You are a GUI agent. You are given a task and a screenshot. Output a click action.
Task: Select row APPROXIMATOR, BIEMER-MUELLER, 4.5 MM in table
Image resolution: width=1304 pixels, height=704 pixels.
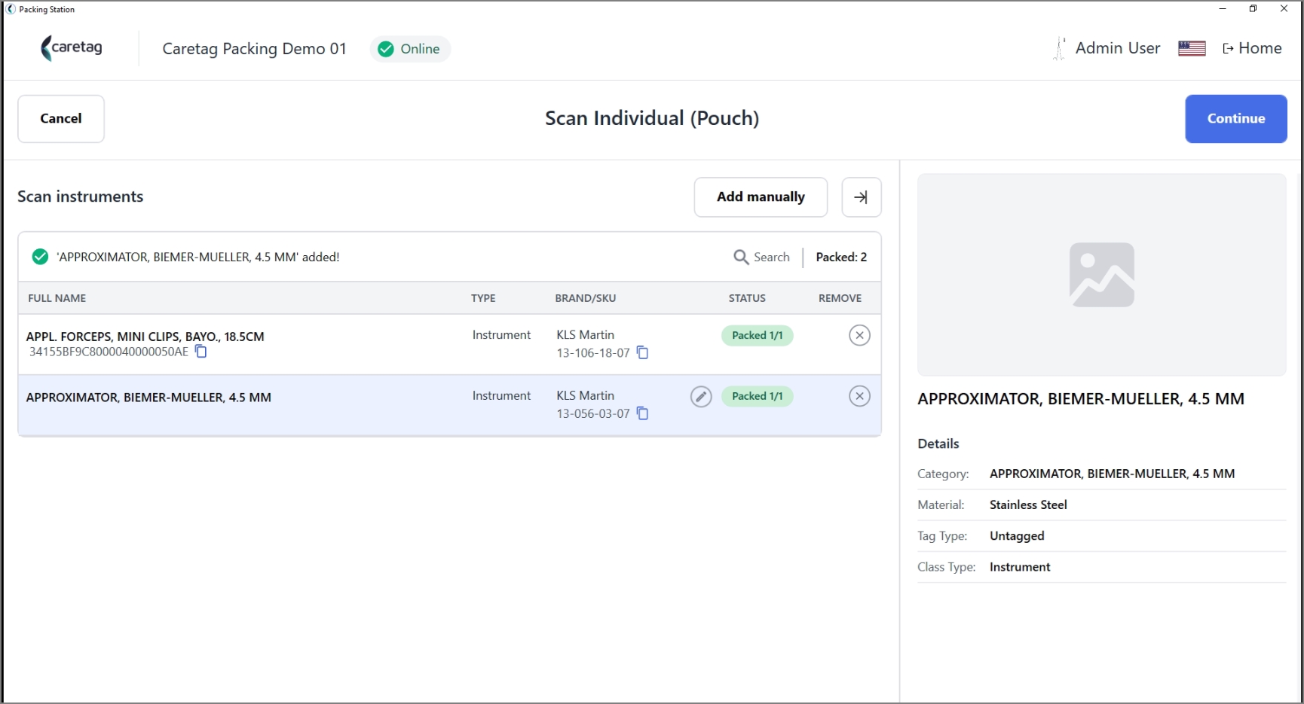pos(449,405)
